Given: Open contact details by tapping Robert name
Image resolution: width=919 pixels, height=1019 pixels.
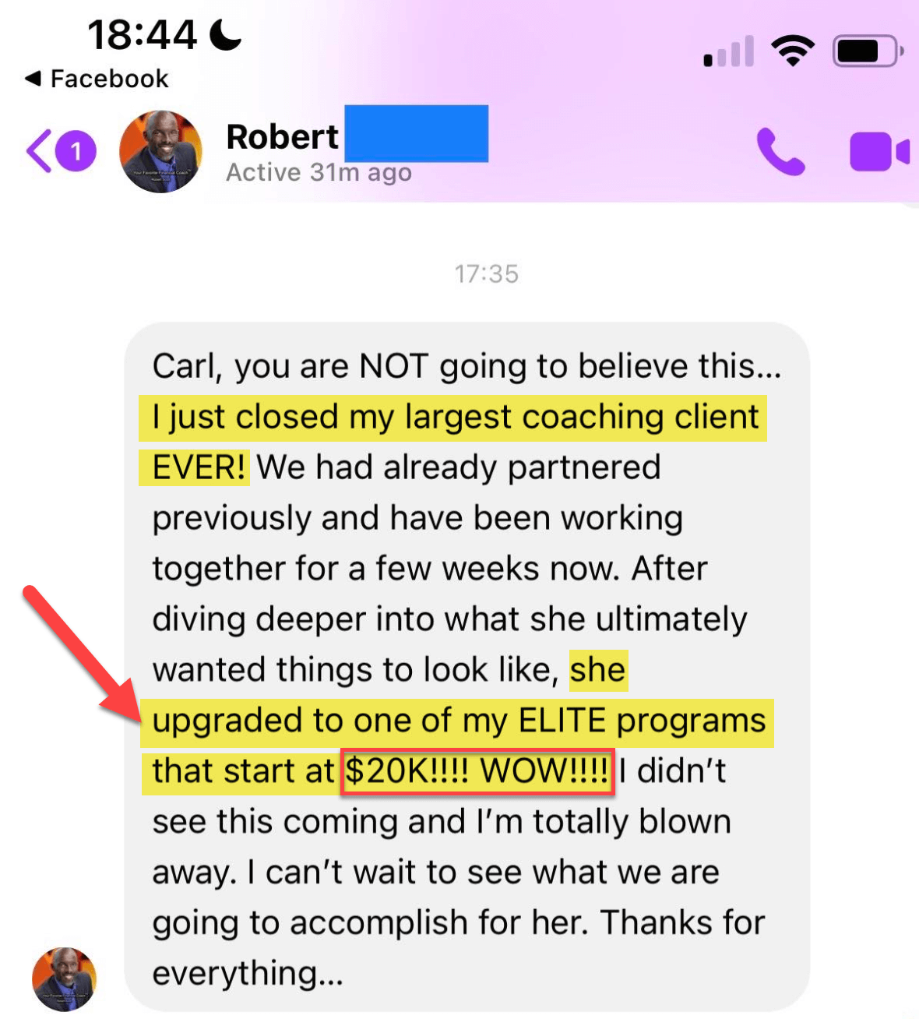Looking at the screenshot, I should tap(282, 136).
